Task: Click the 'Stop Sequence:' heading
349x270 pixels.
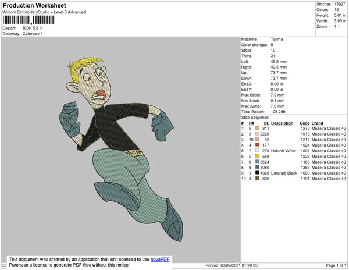Action: (255, 118)
